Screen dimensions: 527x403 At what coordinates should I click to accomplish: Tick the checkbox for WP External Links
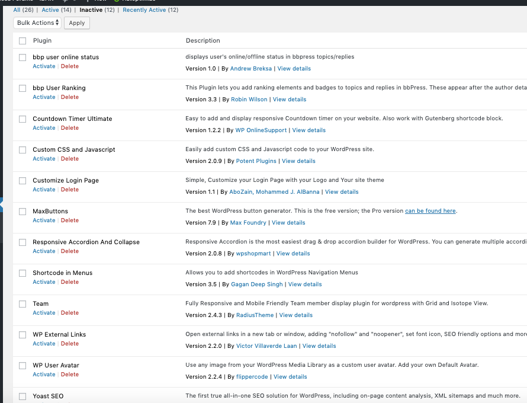point(23,335)
